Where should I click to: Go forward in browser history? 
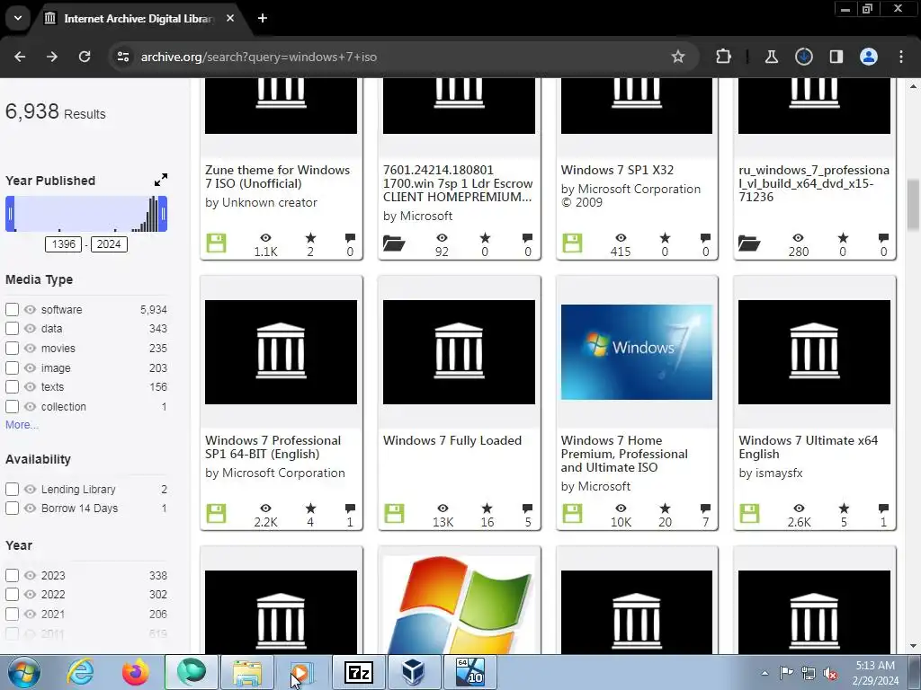tap(52, 57)
